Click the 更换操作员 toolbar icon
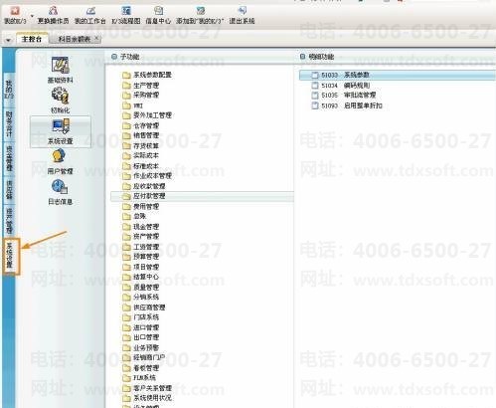496x408 pixels. coord(53,15)
